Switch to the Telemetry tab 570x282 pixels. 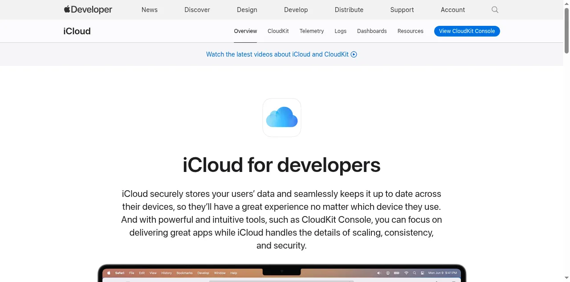(312, 31)
